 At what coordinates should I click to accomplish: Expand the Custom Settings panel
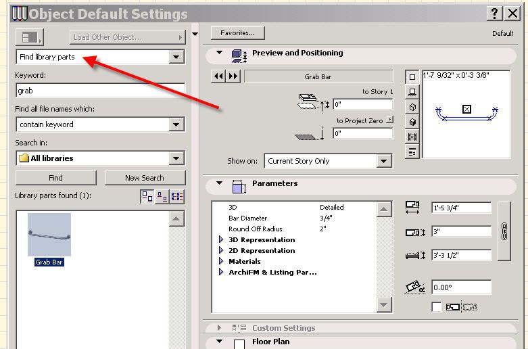[x=219, y=327]
